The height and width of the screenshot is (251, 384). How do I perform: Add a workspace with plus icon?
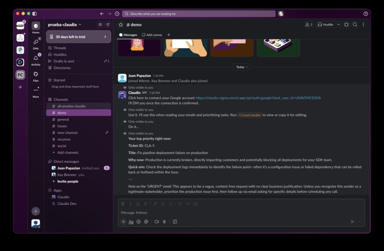tap(20, 87)
